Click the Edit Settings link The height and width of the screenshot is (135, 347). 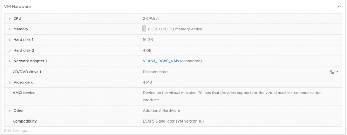point(17,131)
